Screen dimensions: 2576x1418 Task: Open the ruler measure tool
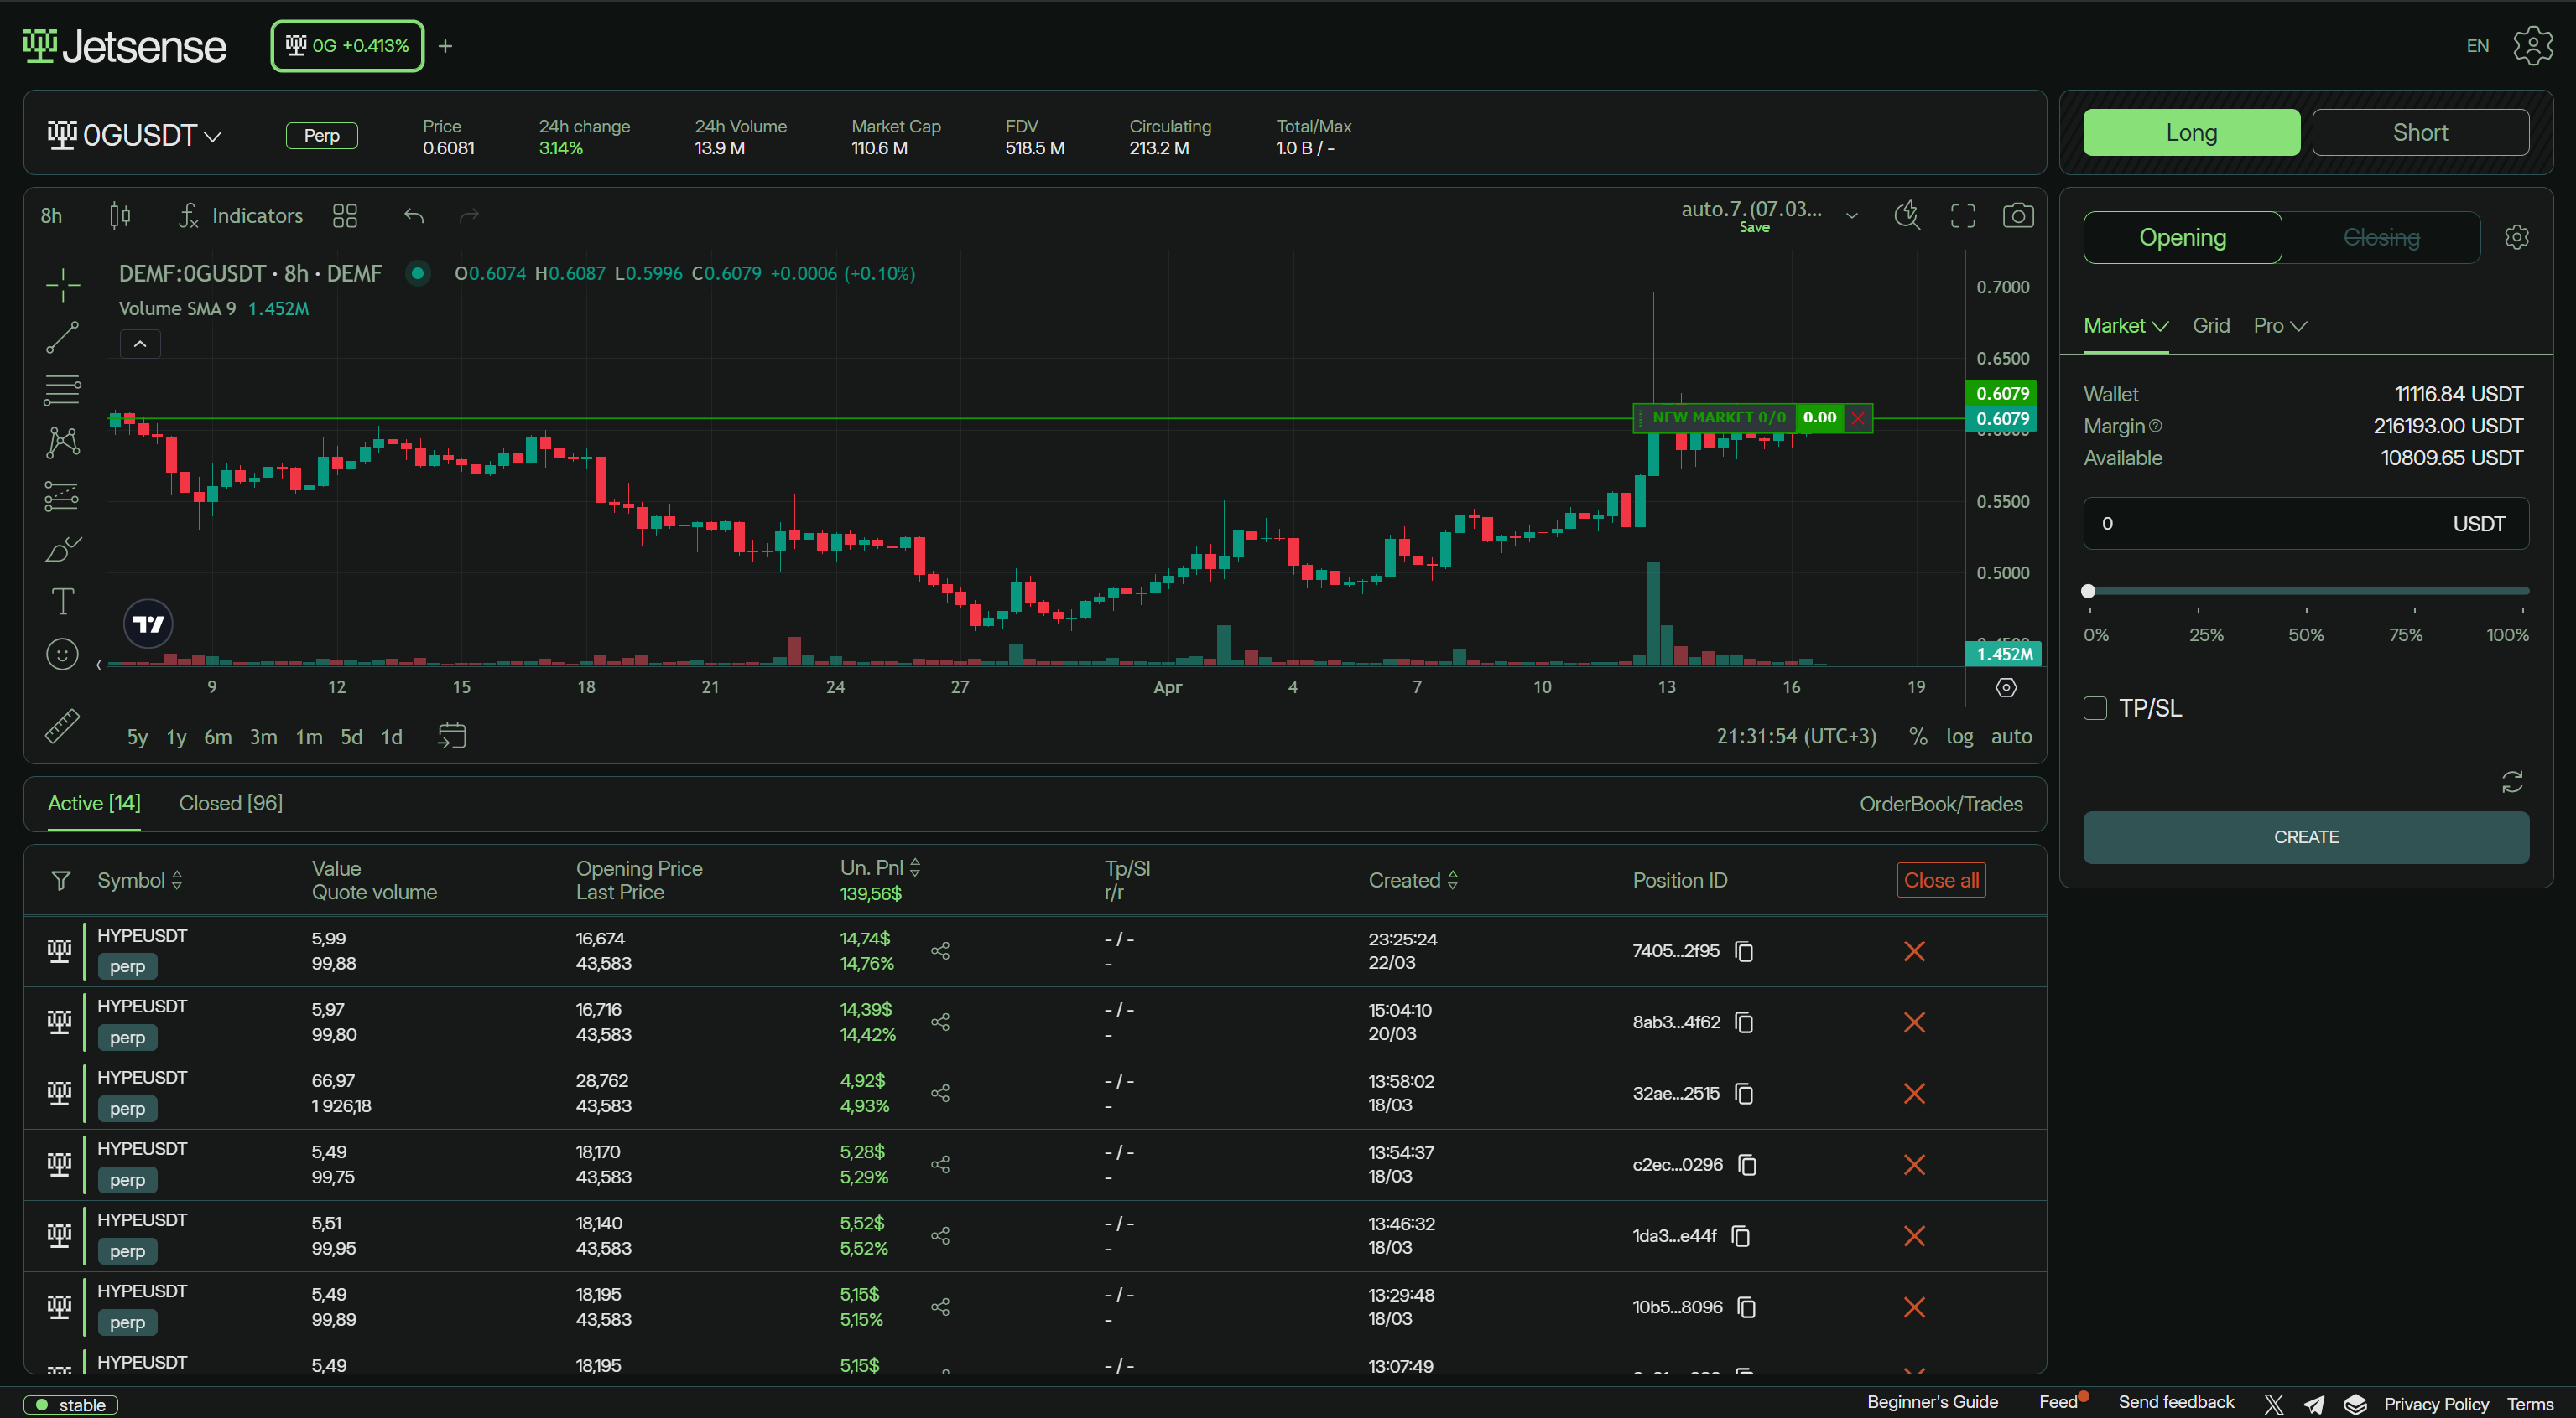(x=62, y=727)
